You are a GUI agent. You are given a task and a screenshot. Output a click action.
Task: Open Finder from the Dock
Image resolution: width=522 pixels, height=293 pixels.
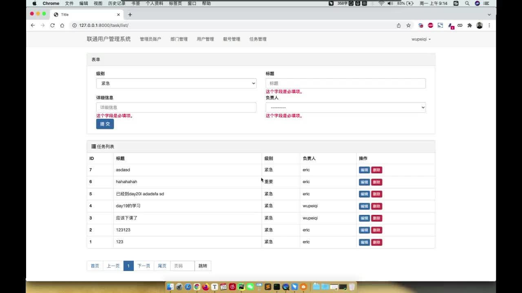(170, 287)
